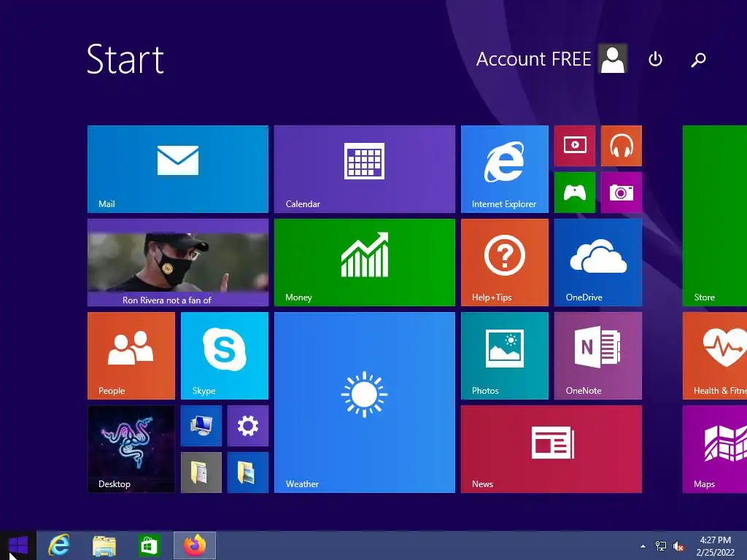Open the Music headphones tile
Screen dimensions: 747x560
[622, 146]
